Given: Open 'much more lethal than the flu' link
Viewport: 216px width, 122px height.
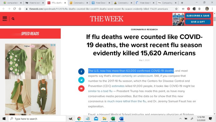Looking at the screenshot, I should [127, 101].
